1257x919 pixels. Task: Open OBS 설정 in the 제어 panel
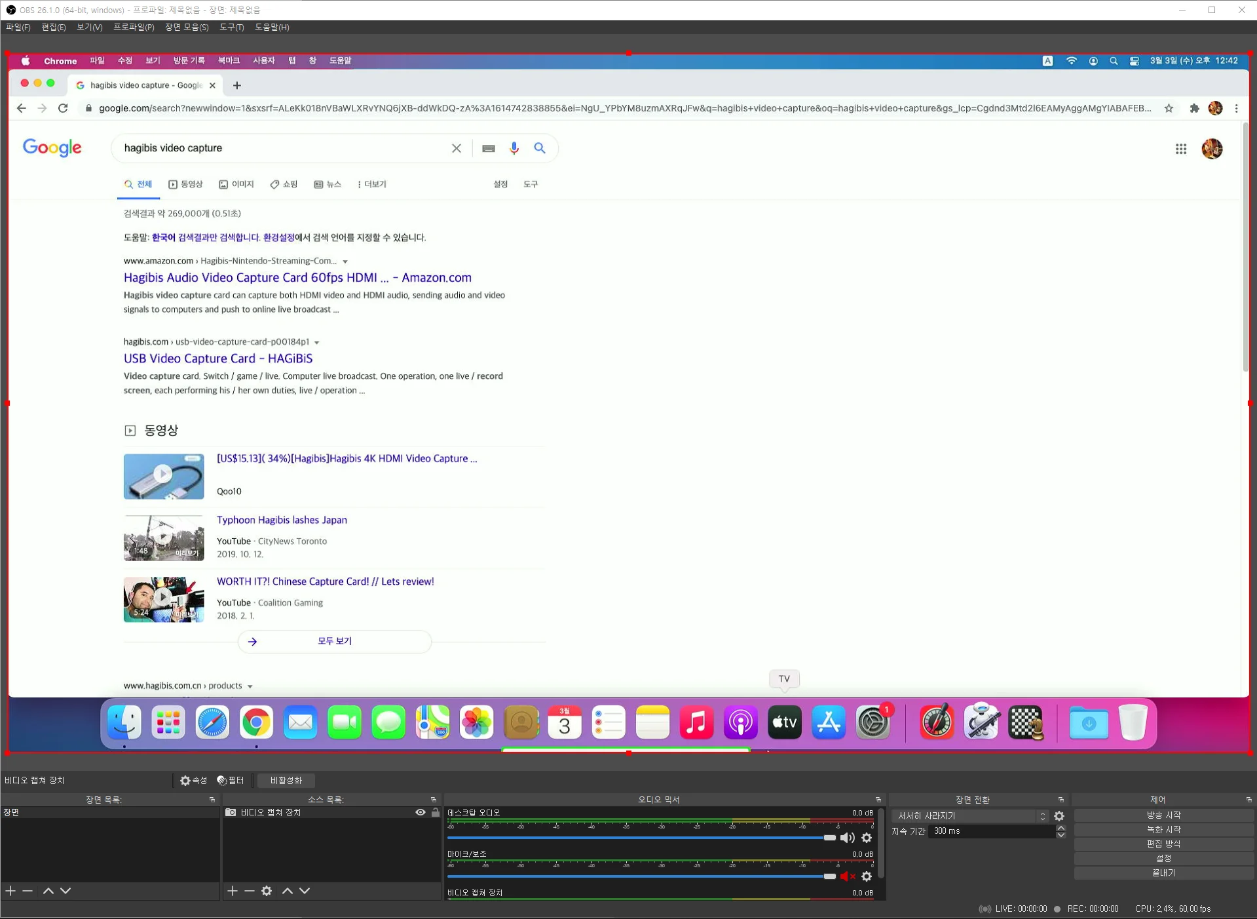[1163, 859]
